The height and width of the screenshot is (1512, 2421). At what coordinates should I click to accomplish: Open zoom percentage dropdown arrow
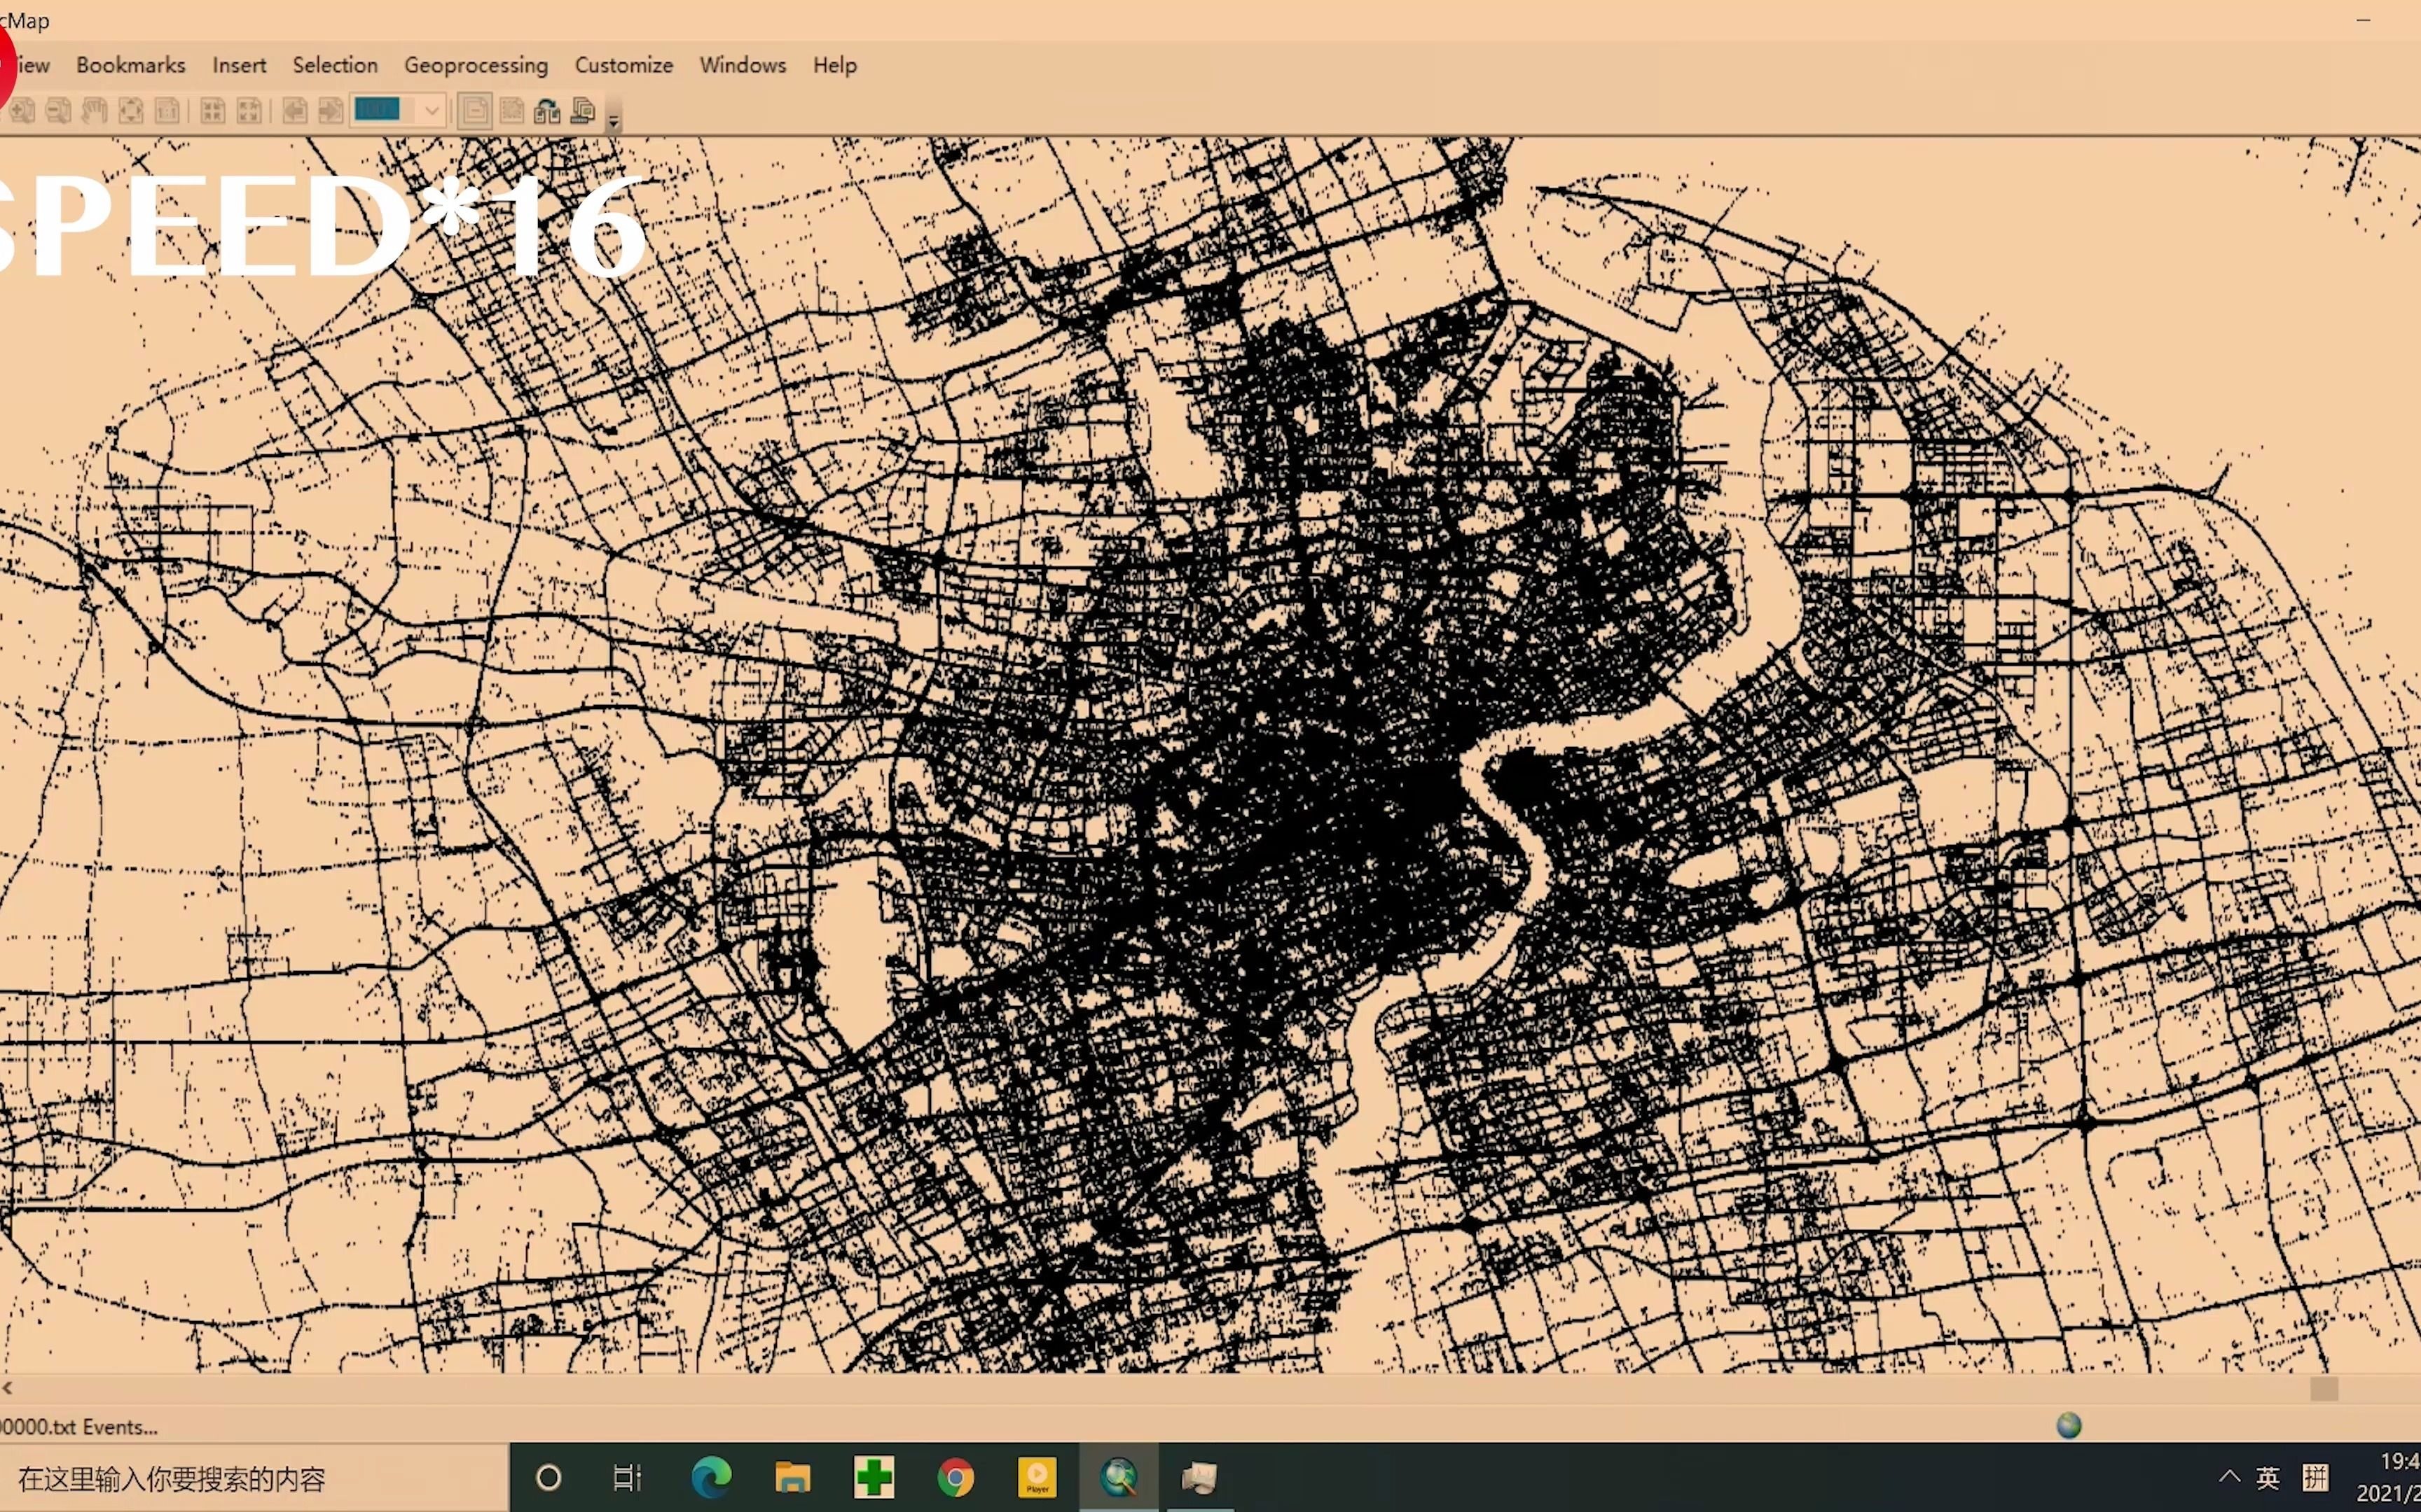(432, 111)
